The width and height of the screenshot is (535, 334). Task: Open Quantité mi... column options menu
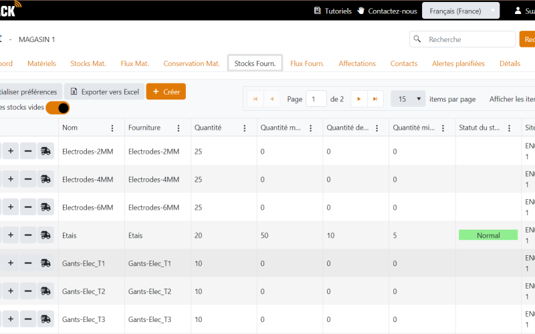tap(443, 128)
